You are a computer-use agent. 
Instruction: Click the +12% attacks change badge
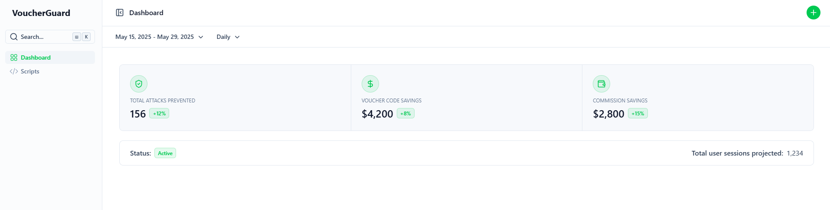click(x=159, y=114)
